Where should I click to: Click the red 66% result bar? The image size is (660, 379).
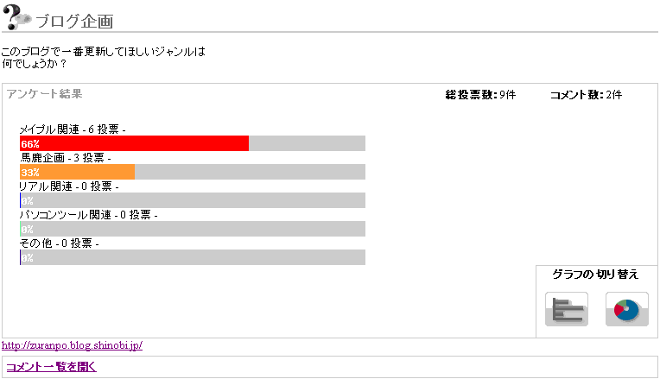point(134,143)
